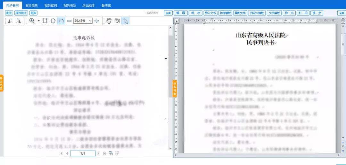Click the 自定义模板 button

click(x=257, y=13)
